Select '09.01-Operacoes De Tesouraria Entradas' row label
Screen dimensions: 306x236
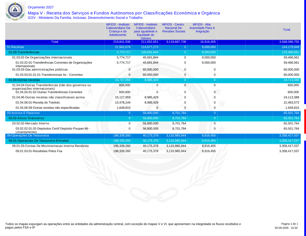(39, 141)
